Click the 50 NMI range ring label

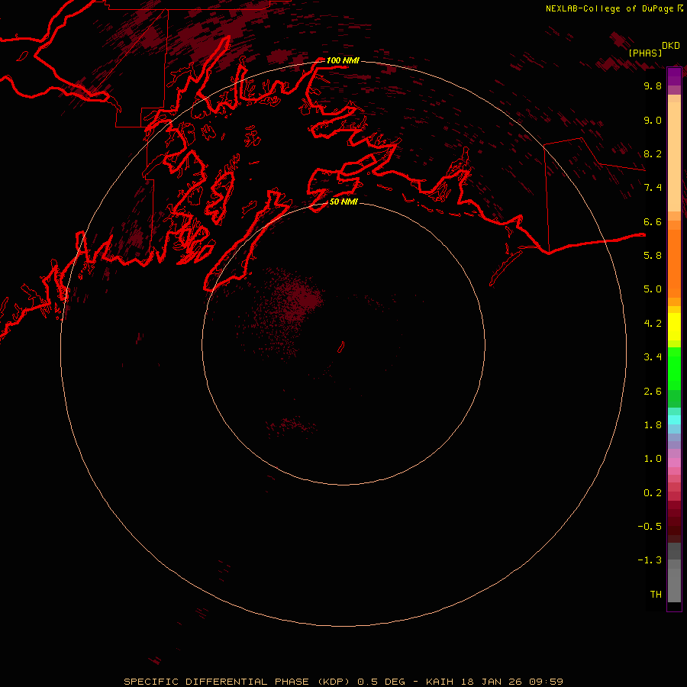(343, 202)
